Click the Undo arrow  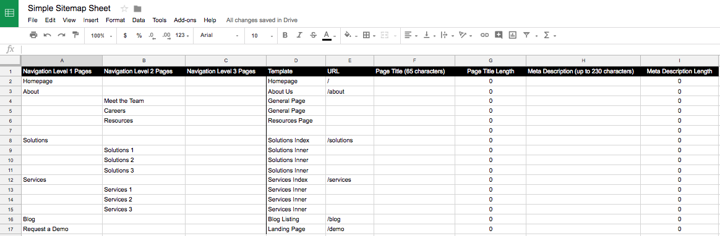pos(47,35)
